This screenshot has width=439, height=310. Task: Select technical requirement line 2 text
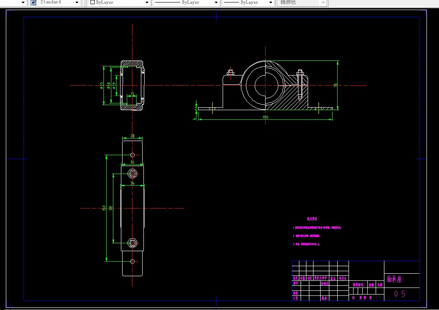click(x=306, y=236)
